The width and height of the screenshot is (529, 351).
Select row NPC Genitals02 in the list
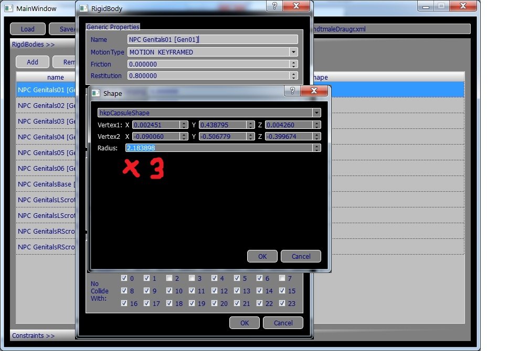pos(46,105)
